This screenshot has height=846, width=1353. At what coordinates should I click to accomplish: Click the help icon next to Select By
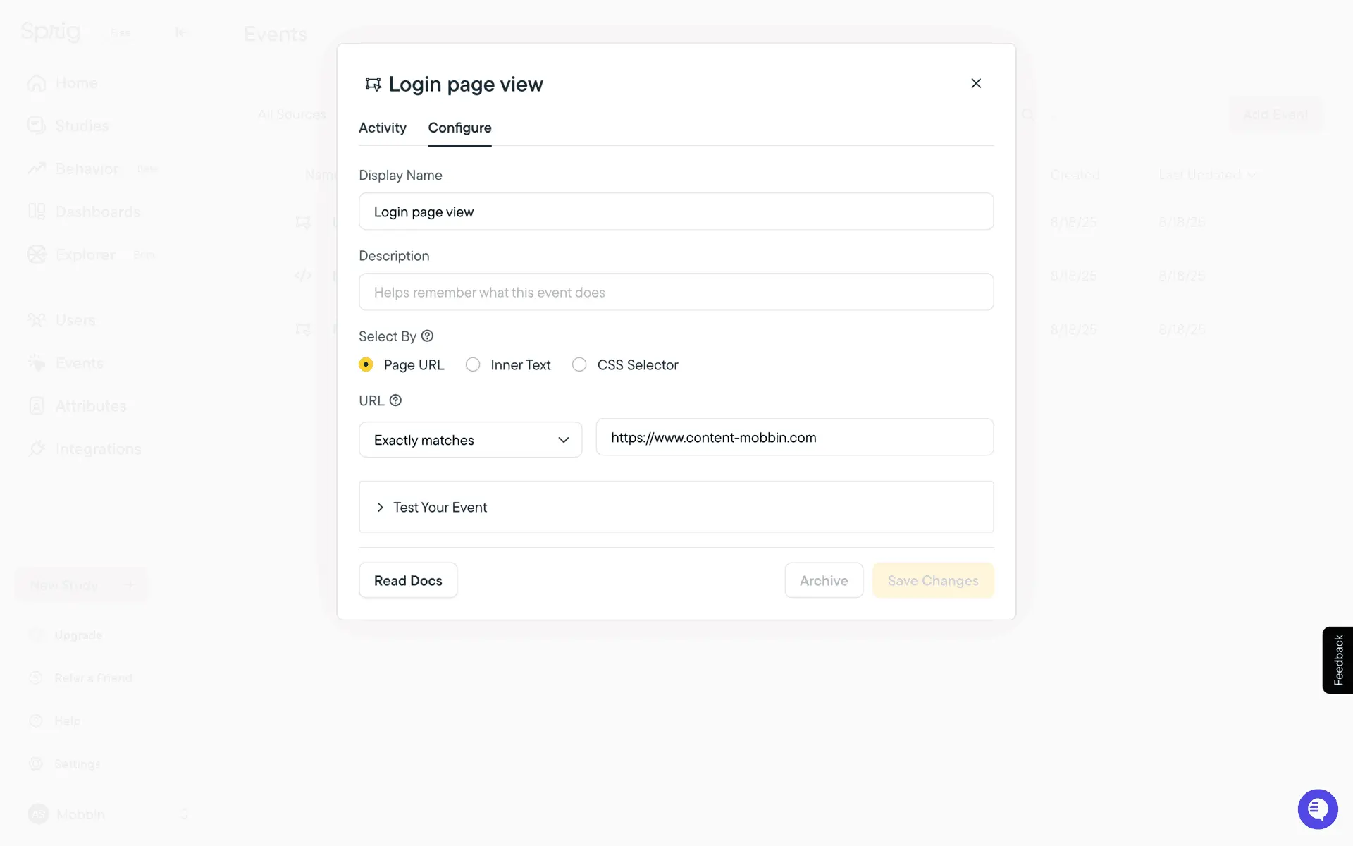point(427,336)
